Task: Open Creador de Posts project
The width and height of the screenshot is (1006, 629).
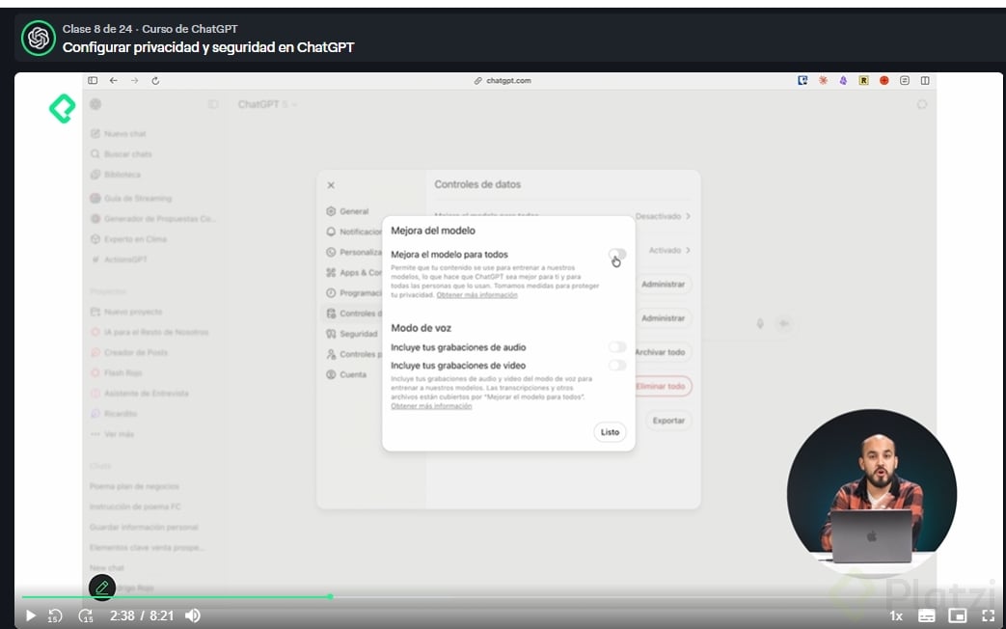Action: coord(129,352)
